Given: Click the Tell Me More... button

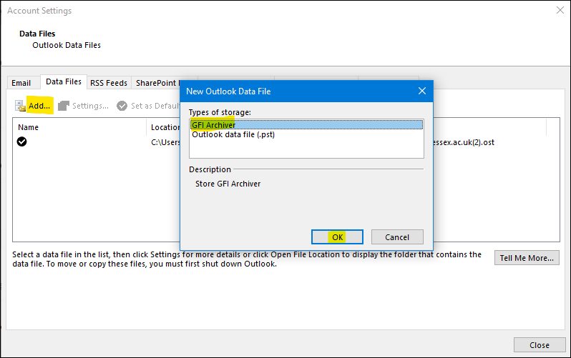Looking at the screenshot, I should pyautogui.click(x=527, y=258).
